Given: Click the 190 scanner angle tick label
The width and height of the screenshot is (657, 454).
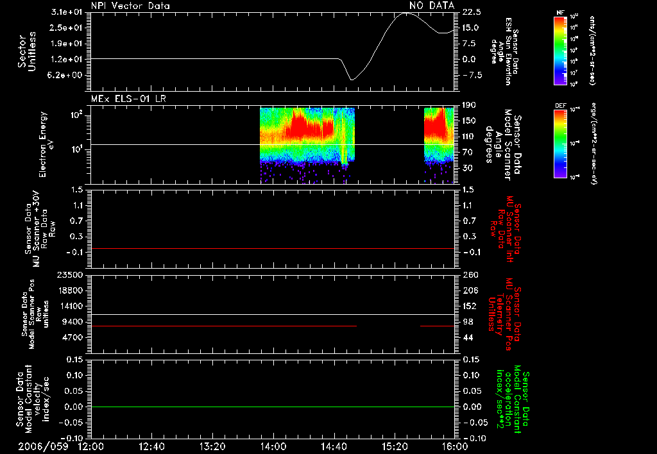Looking at the screenshot, I should [470, 105].
